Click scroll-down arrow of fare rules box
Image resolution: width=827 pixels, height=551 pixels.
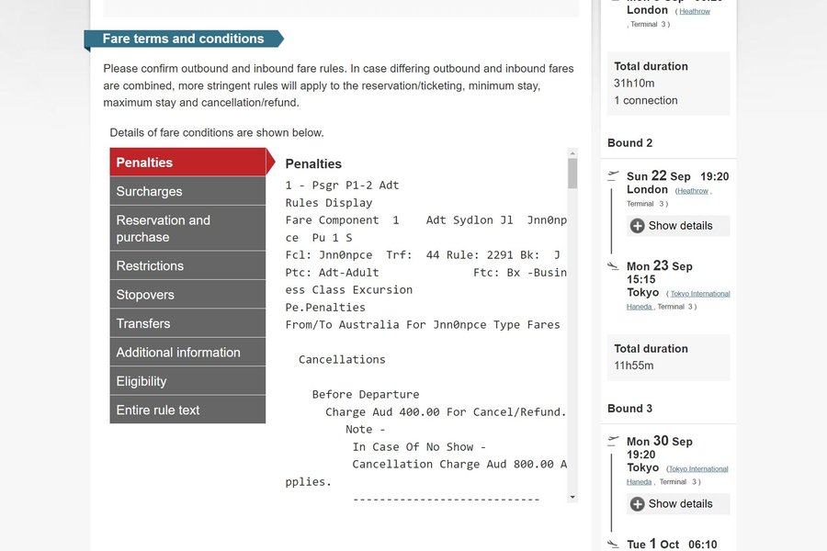(572, 497)
